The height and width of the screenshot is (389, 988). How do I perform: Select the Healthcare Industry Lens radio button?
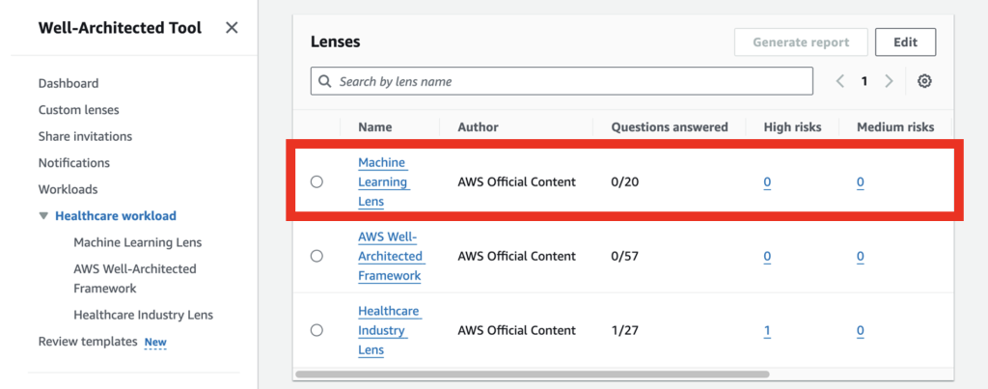click(x=316, y=330)
